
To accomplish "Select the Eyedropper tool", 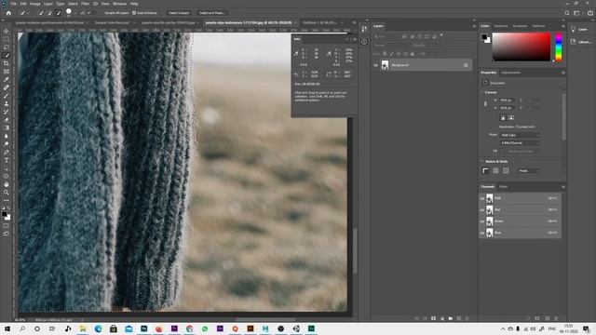I will (7, 79).
